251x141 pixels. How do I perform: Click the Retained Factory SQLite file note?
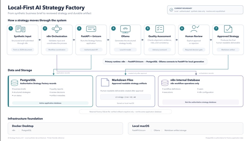125,112
